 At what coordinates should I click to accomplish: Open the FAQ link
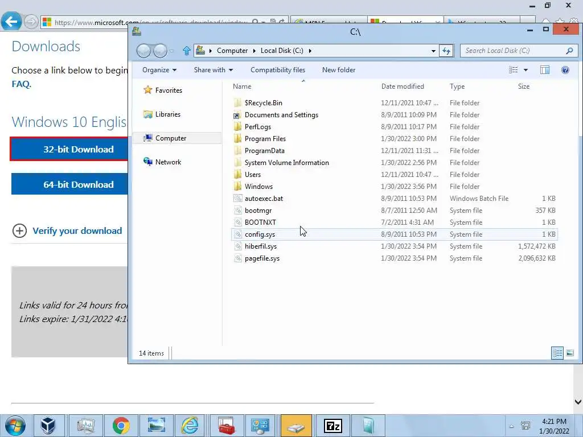pyautogui.click(x=21, y=84)
